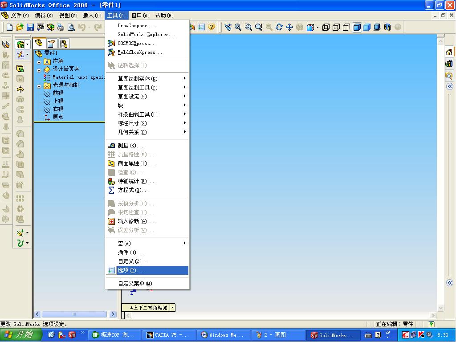The height and width of the screenshot is (342, 456).
Task: Switch to CATIA V5 taskbar button
Action: 169,335
